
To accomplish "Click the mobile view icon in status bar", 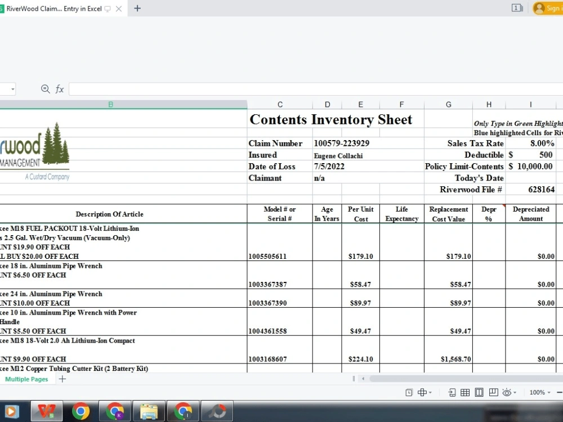I will (452, 393).
